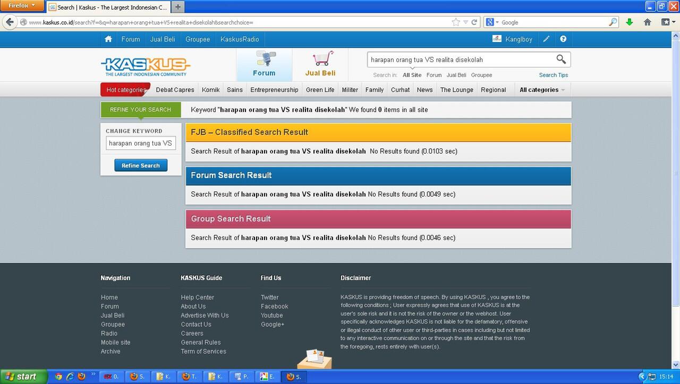Expand the All categories dropdown
Viewport: 680px width, 384px height.
click(x=542, y=90)
